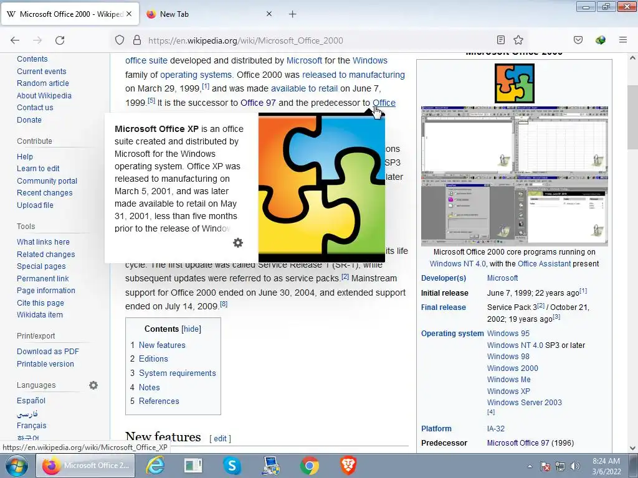The height and width of the screenshot is (478, 638).
Task: Jump to References in Contents
Action: coord(159,401)
